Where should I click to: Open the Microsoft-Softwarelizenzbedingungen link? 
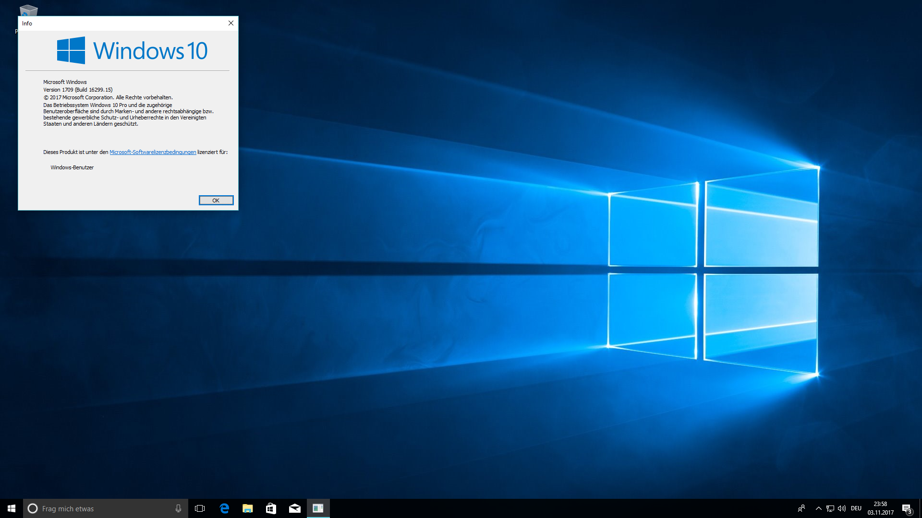(x=153, y=152)
